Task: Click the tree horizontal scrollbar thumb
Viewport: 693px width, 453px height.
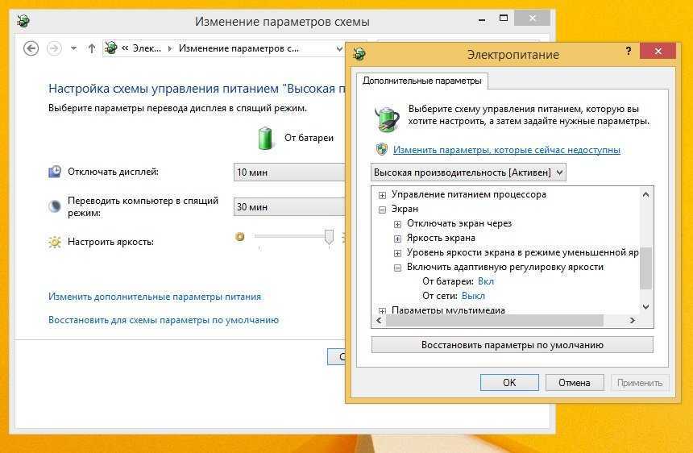Action: (x=495, y=321)
